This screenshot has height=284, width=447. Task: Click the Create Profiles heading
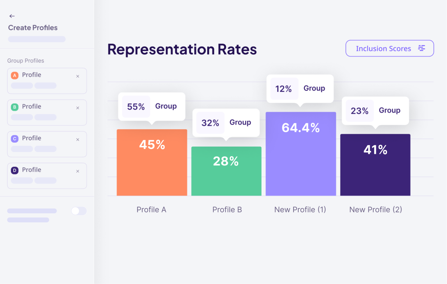pyautogui.click(x=33, y=28)
